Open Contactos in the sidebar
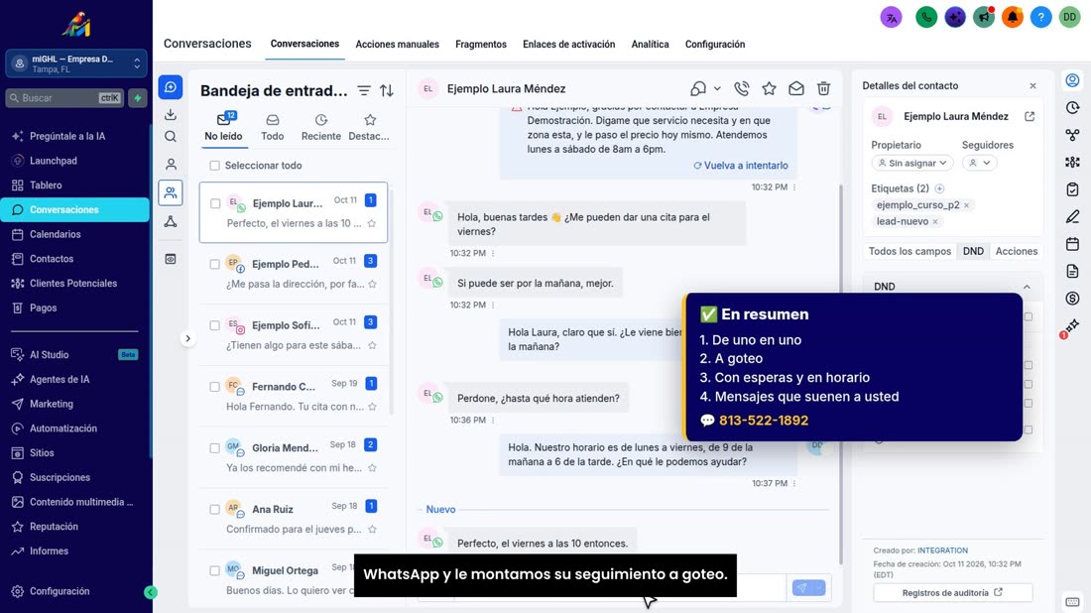This screenshot has width=1091, height=613. [52, 259]
